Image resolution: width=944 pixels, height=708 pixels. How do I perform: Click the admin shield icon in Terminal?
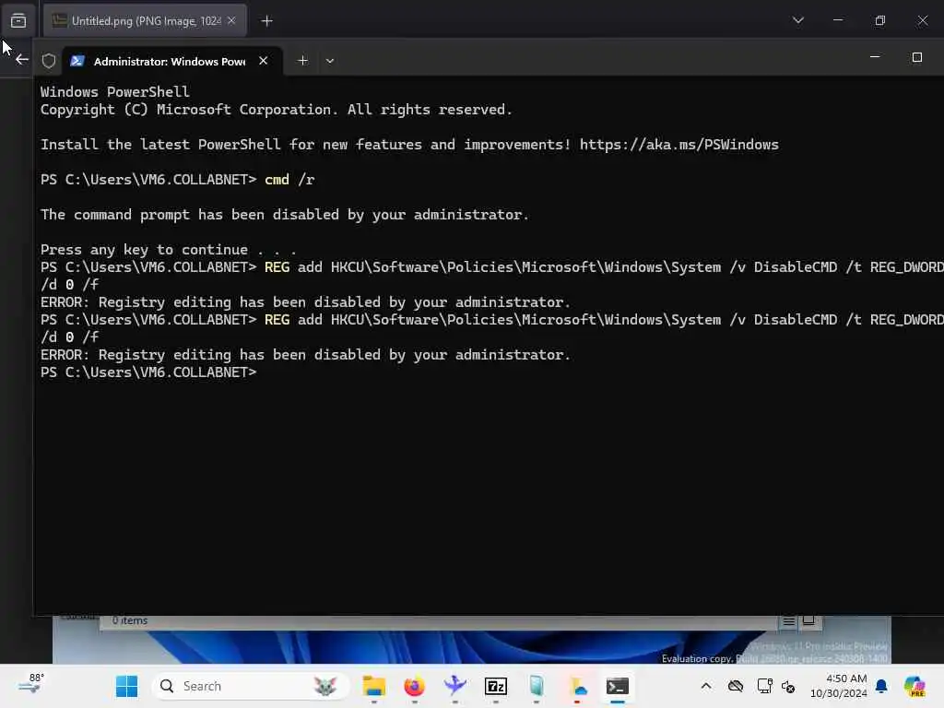coord(49,61)
